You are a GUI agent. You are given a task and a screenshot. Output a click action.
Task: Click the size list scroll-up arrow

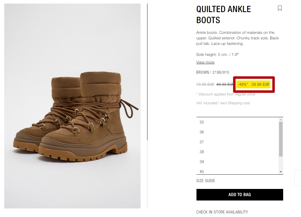[281, 120]
